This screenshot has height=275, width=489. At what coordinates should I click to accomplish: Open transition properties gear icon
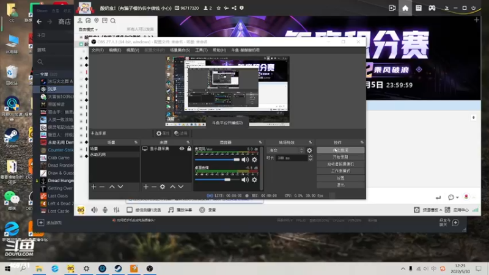coord(309,150)
